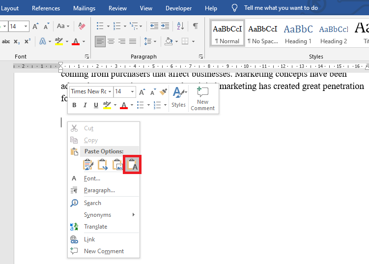Click New Comment in the mini toolbar

(202, 98)
